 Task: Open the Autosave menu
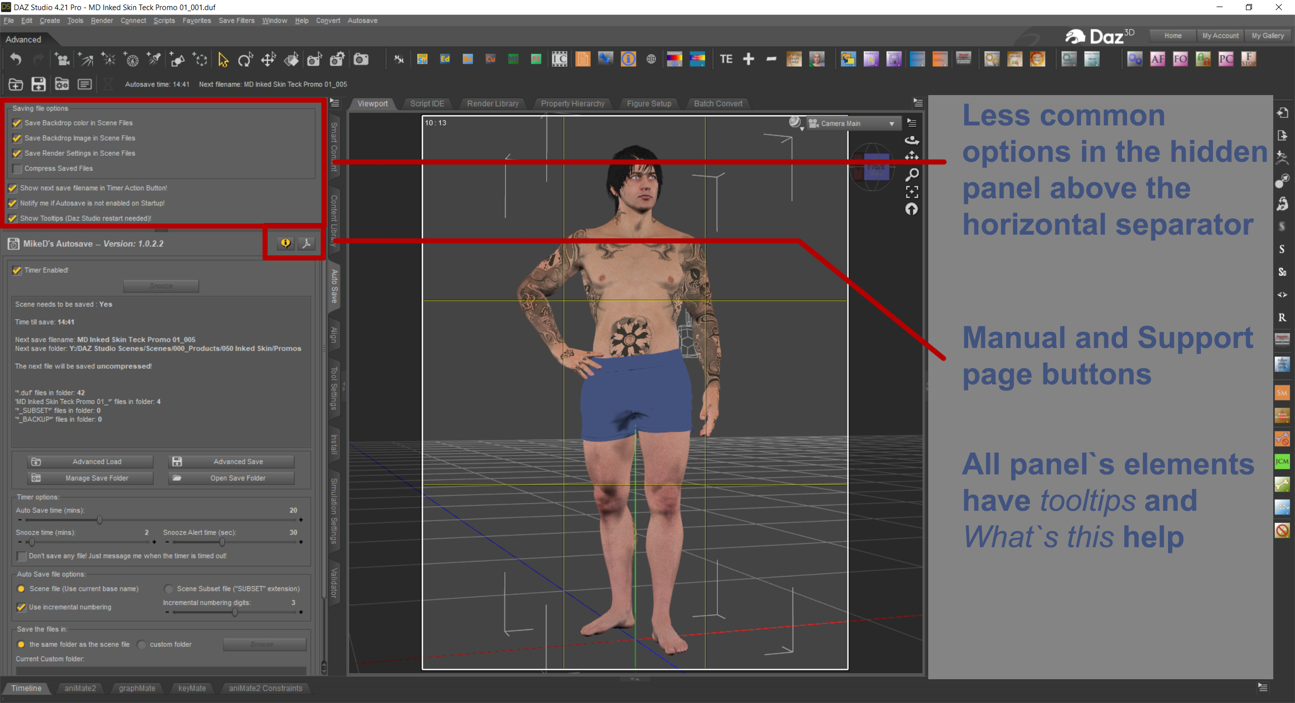click(x=362, y=21)
